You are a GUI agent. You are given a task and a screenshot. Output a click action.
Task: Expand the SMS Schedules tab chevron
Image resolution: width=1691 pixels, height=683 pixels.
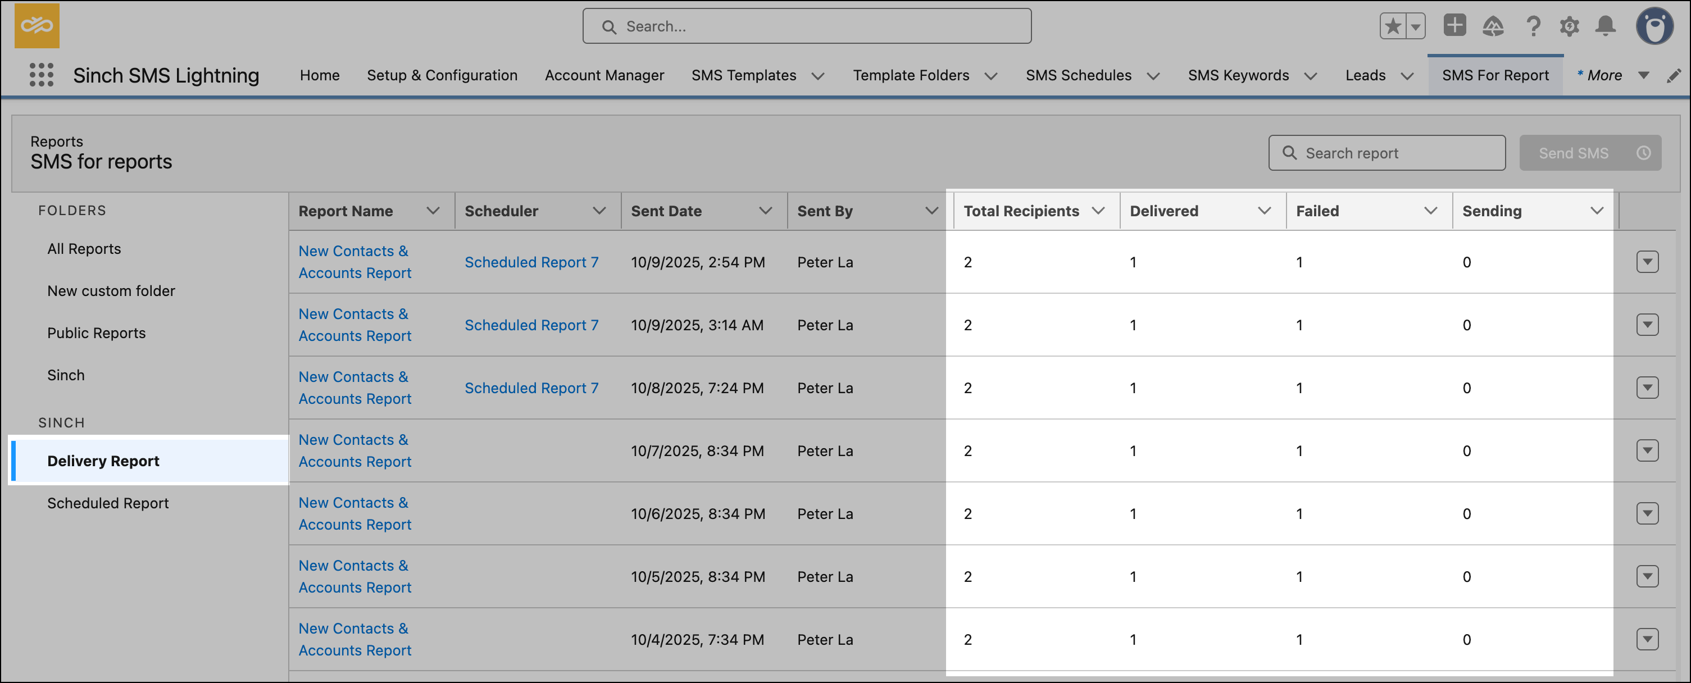coord(1153,76)
